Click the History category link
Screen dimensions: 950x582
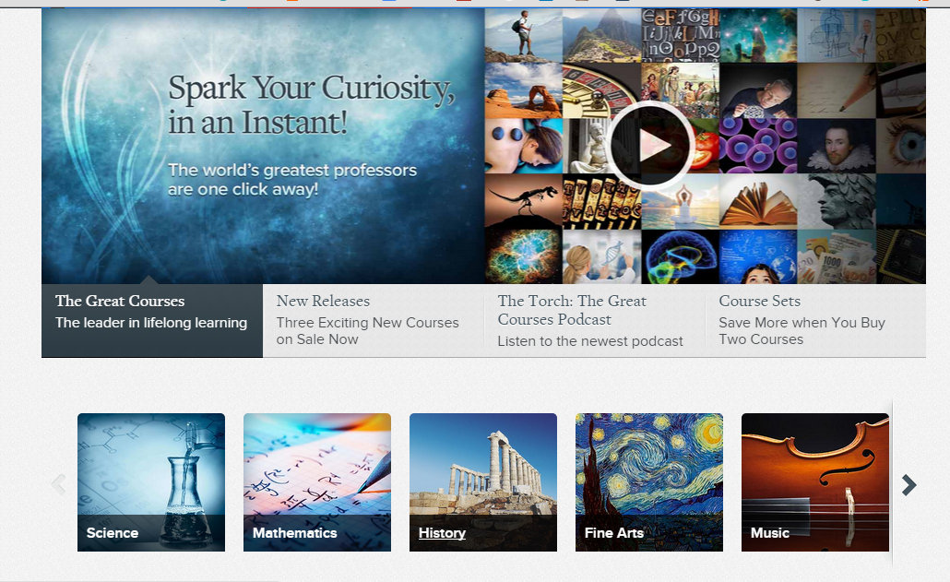click(x=442, y=533)
